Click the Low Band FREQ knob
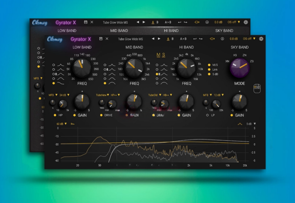 coord(82,68)
